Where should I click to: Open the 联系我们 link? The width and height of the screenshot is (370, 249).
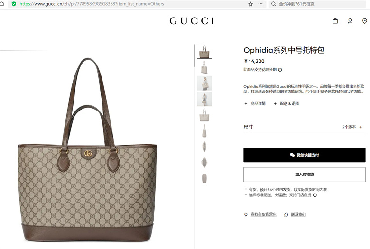[298, 214]
